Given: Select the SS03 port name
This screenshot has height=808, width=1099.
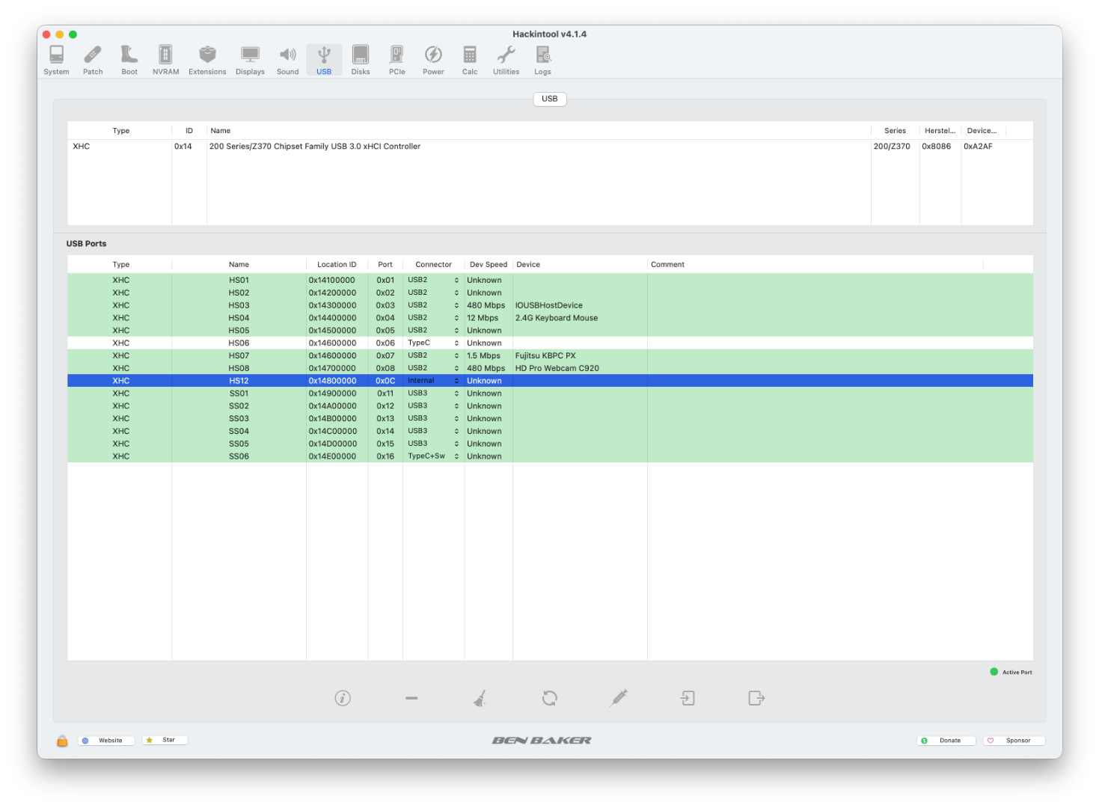Looking at the screenshot, I should (x=239, y=419).
